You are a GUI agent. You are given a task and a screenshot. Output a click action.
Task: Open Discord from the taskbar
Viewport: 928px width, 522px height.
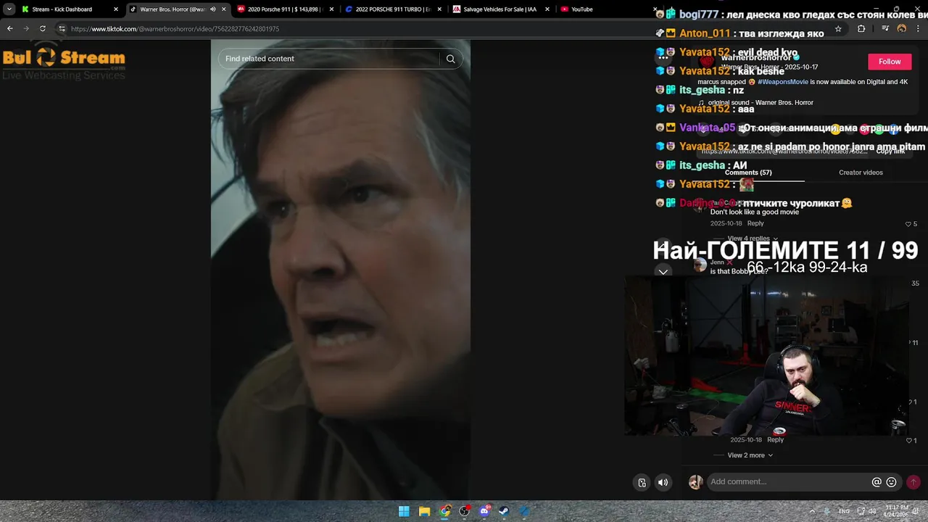[484, 511]
